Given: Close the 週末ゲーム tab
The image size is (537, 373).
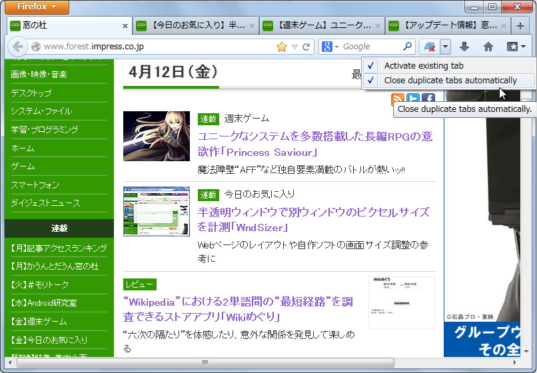Looking at the screenshot, I should 377,26.
